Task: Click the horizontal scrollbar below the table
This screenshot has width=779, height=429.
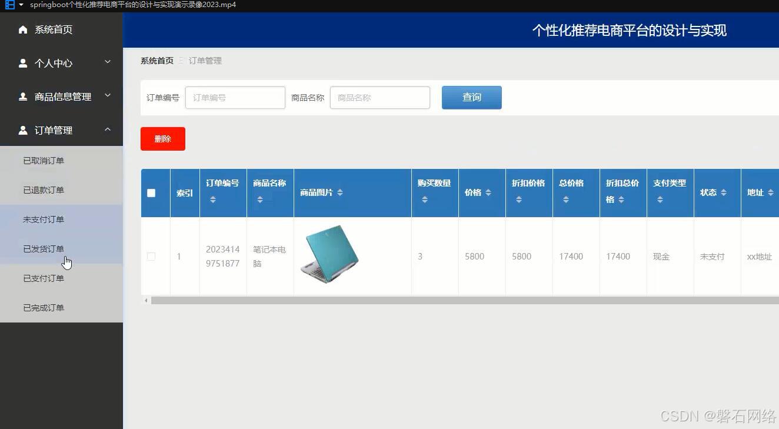Action: tap(412, 301)
